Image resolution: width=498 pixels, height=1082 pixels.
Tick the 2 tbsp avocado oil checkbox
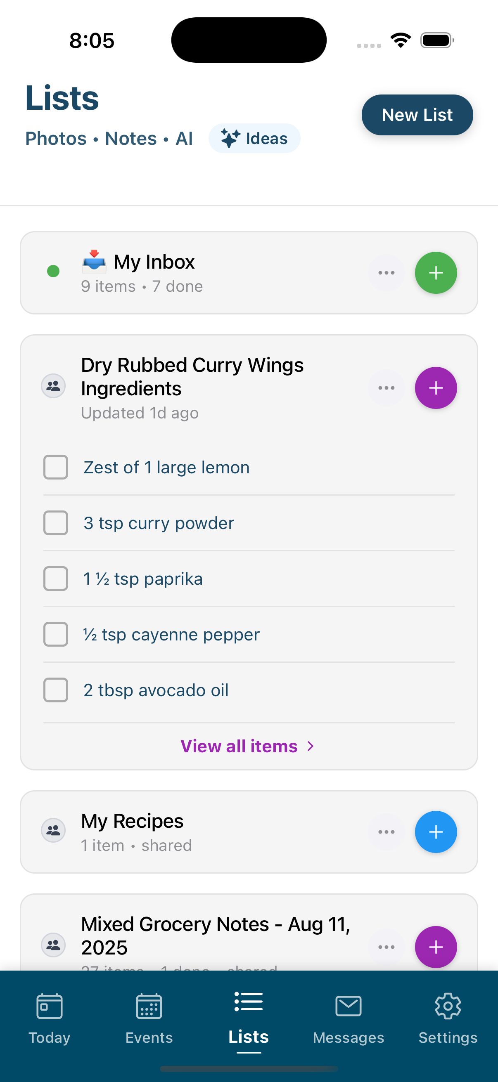pos(56,690)
